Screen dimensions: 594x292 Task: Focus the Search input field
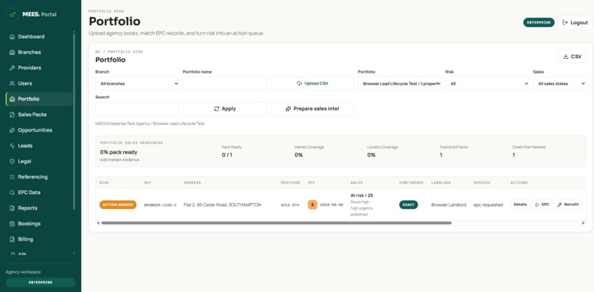coord(137,109)
